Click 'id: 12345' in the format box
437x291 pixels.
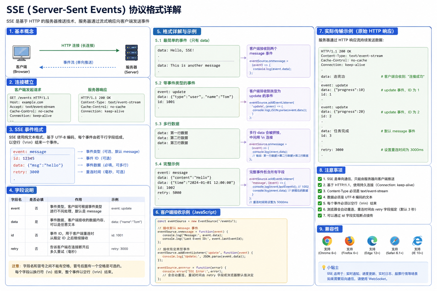point(24,159)
